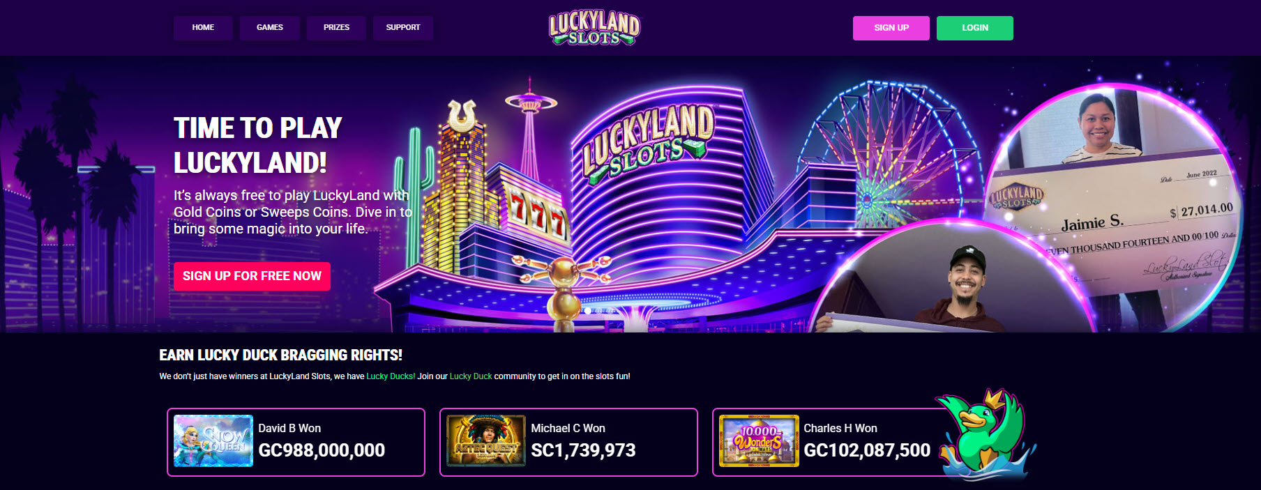Open the PRIZES menu item
This screenshot has width=1261, height=490.
(x=336, y=28)
